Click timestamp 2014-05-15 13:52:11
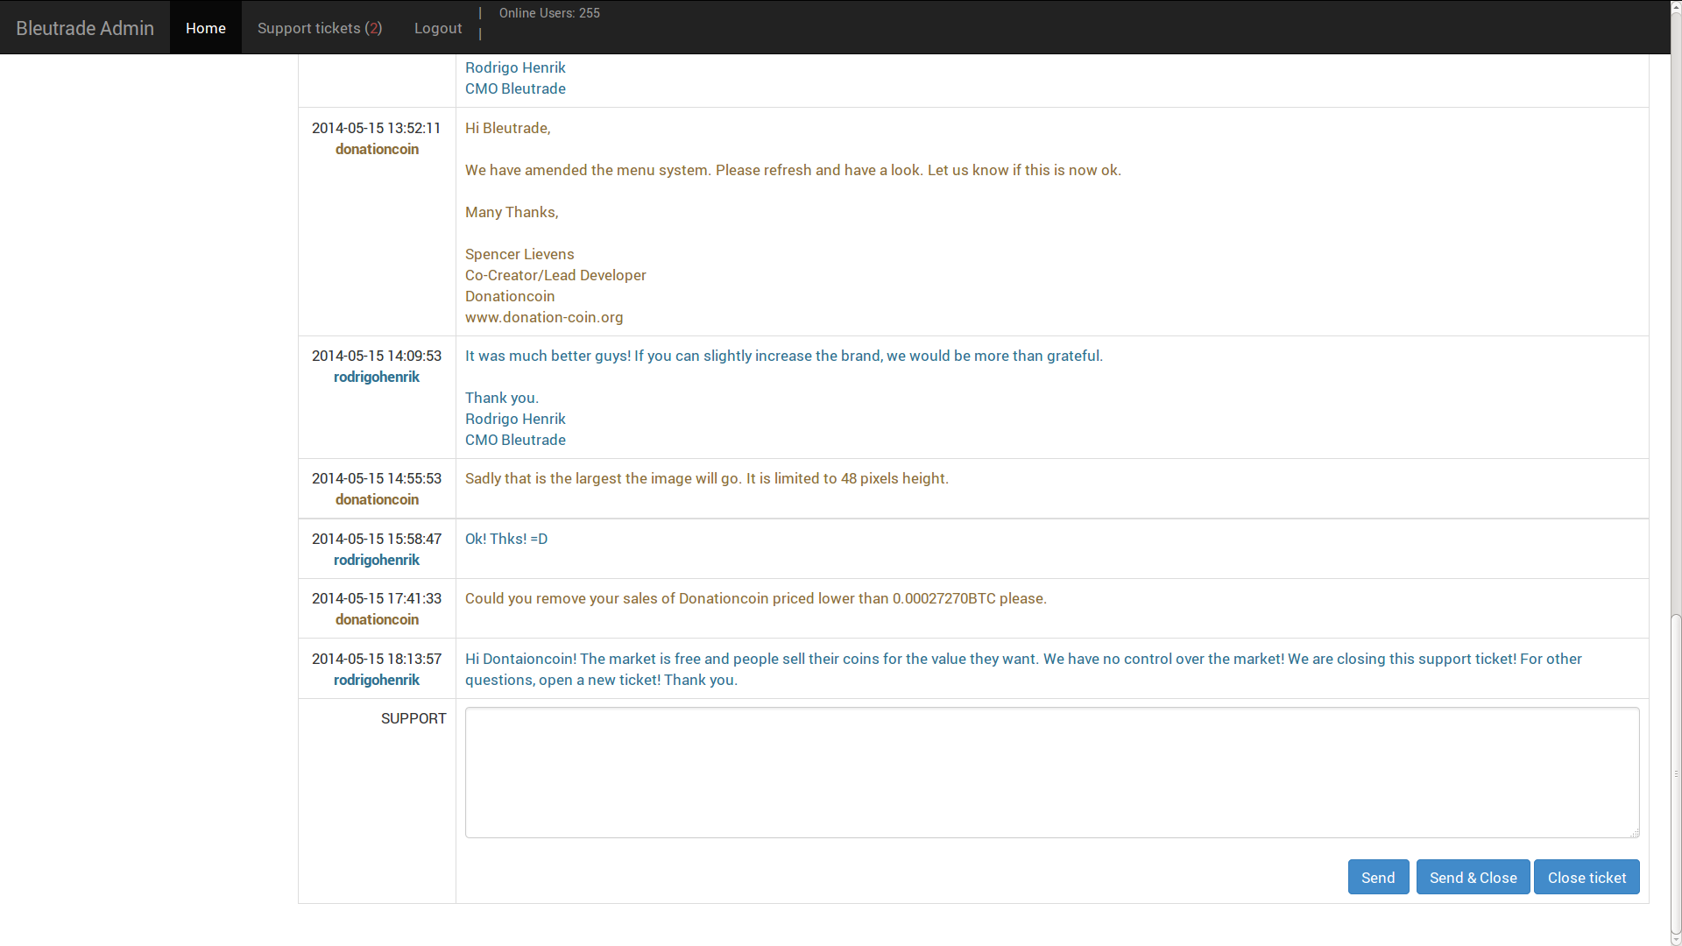This screenshot has width=1682, height=946. (377, 128)
